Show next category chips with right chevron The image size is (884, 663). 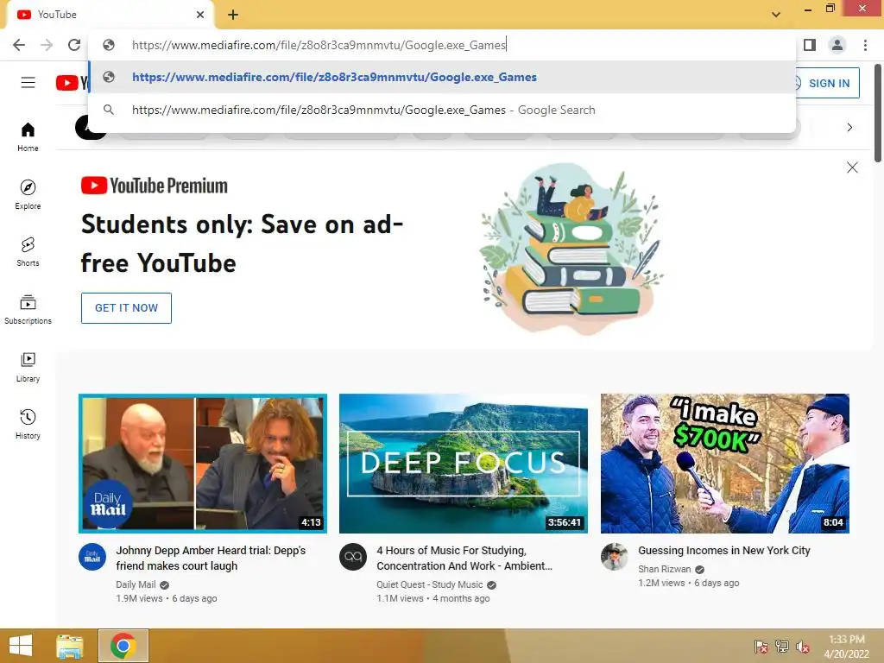pos(849,128)
